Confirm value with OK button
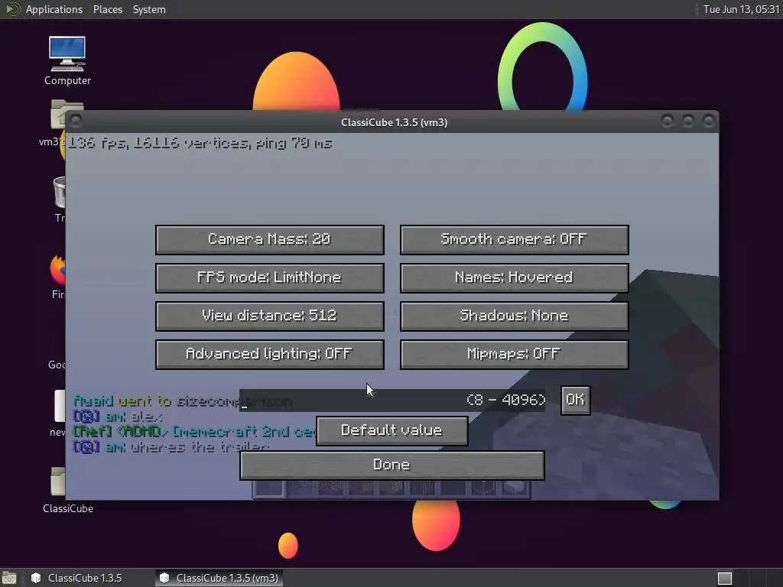Screen dimensions: 783x587 (575, 400)
